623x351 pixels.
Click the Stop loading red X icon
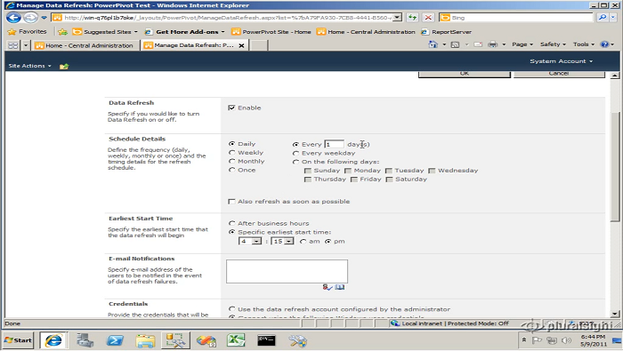click(428, 18)
